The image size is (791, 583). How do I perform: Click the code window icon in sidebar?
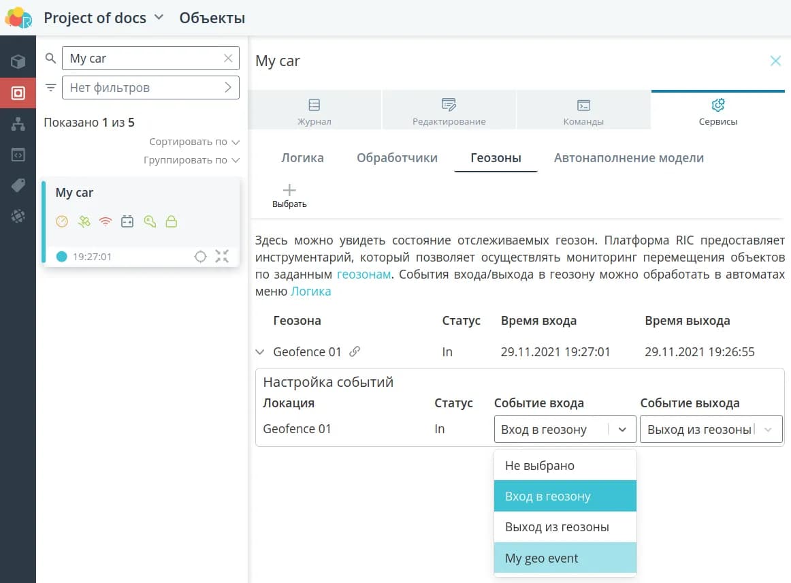[18, 155]
